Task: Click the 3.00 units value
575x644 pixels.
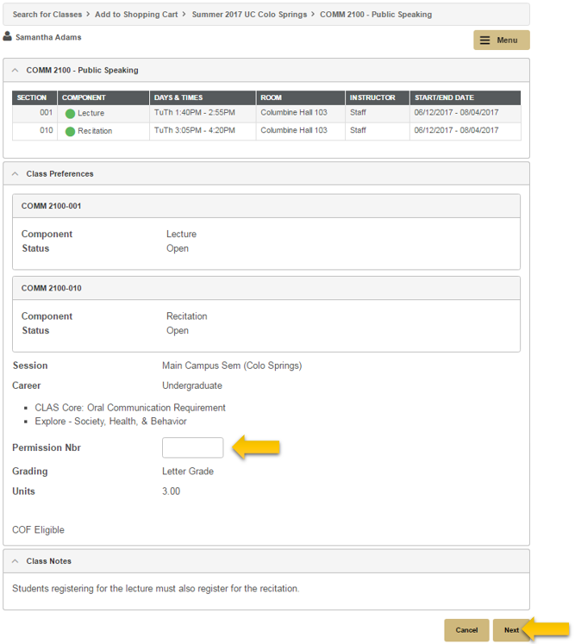Action: (172, 491)
